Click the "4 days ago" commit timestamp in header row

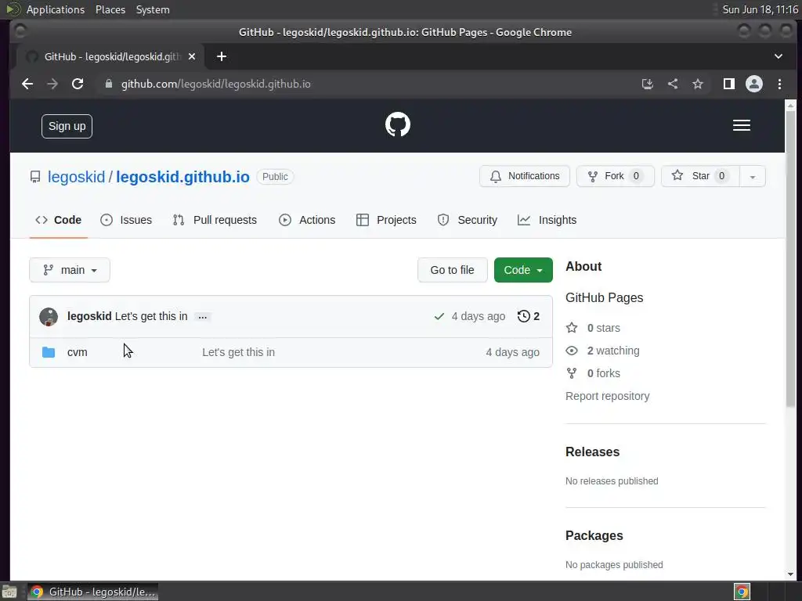click(479, 316)
